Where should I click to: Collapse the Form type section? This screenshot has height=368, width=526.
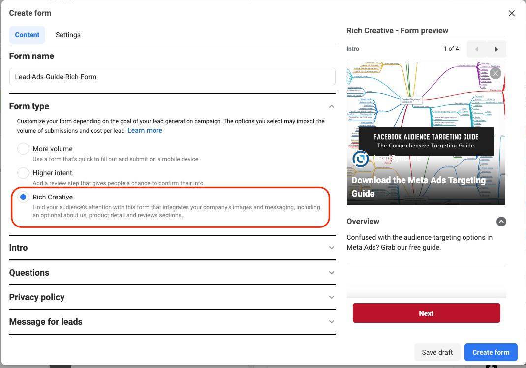coord(332,106)
